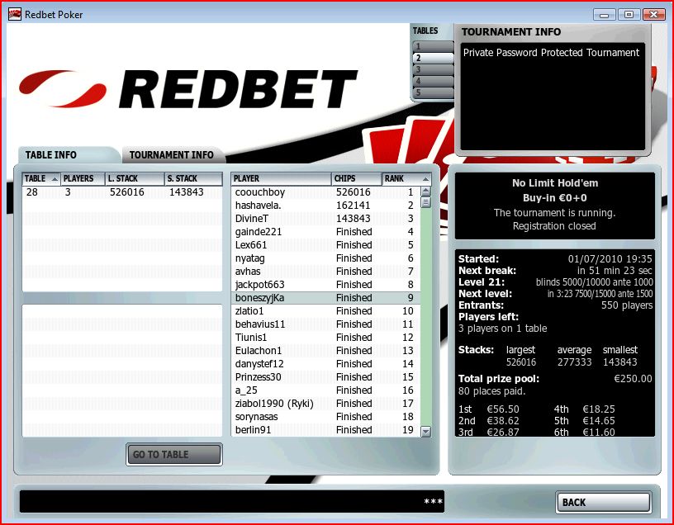Switch to the TABLE INFO tab
674x525 pixels.
[69, 154]
